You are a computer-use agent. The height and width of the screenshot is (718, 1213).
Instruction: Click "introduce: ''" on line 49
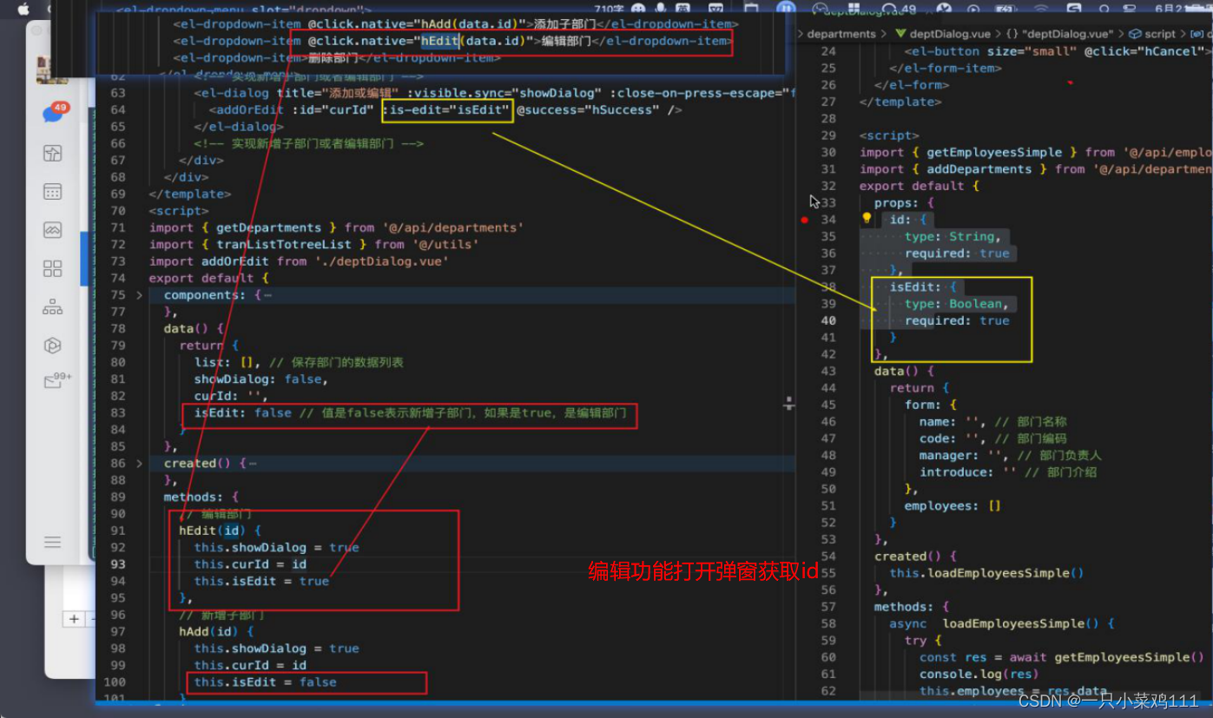(967, 472)
